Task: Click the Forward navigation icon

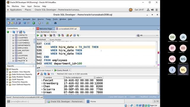Action: 39,23
